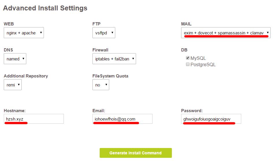Screen dimensions: 275x161
Task: Click the PostgreSQL label text
Action: 203,65
